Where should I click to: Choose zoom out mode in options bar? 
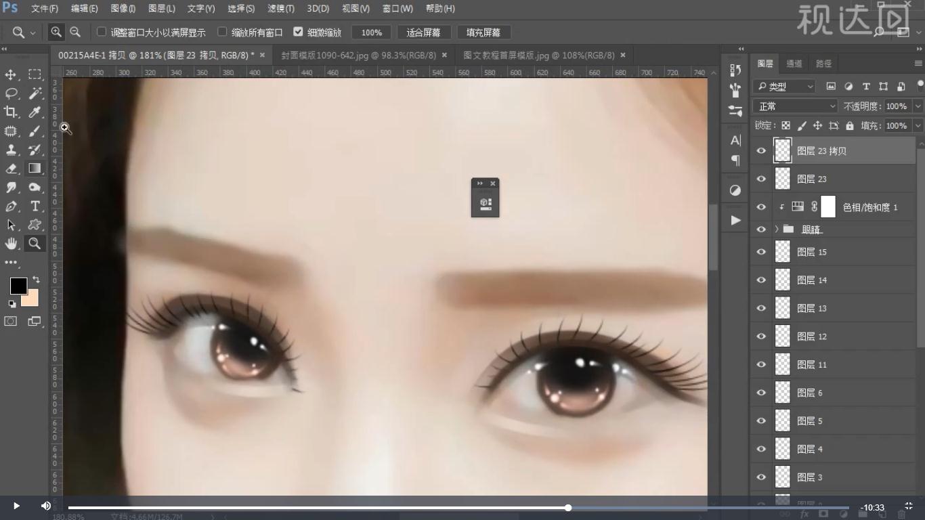click(x=75, y=32)
